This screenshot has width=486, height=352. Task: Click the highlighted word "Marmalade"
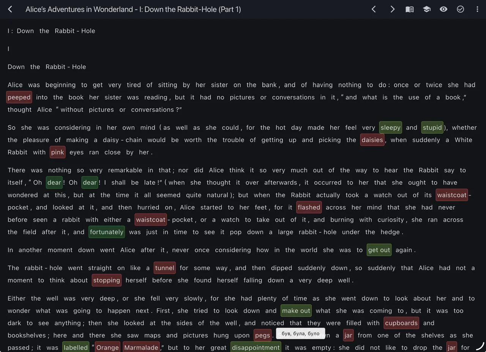(x=141, y=347)
